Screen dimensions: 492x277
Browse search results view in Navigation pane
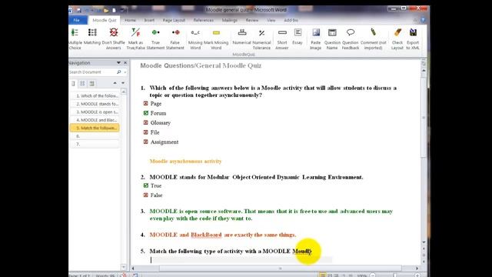pos(91,84)
